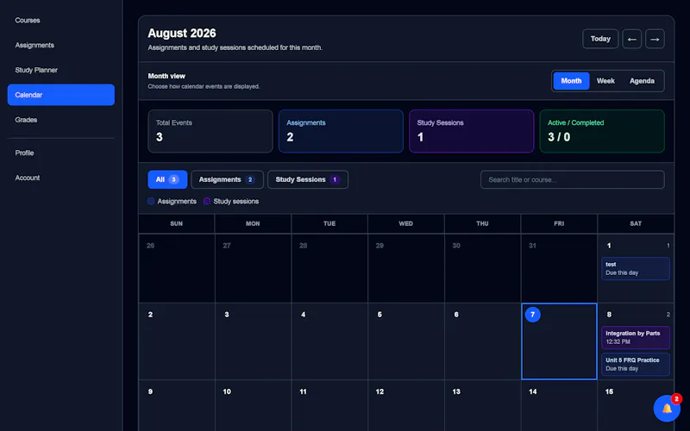Screen dimensions: 690x431
Task: Click the Assignments legend color swatch
Action: [151, 201]
